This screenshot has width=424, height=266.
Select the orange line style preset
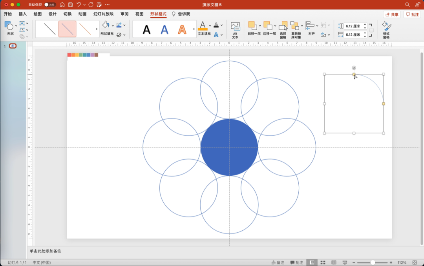pos(85,29)
